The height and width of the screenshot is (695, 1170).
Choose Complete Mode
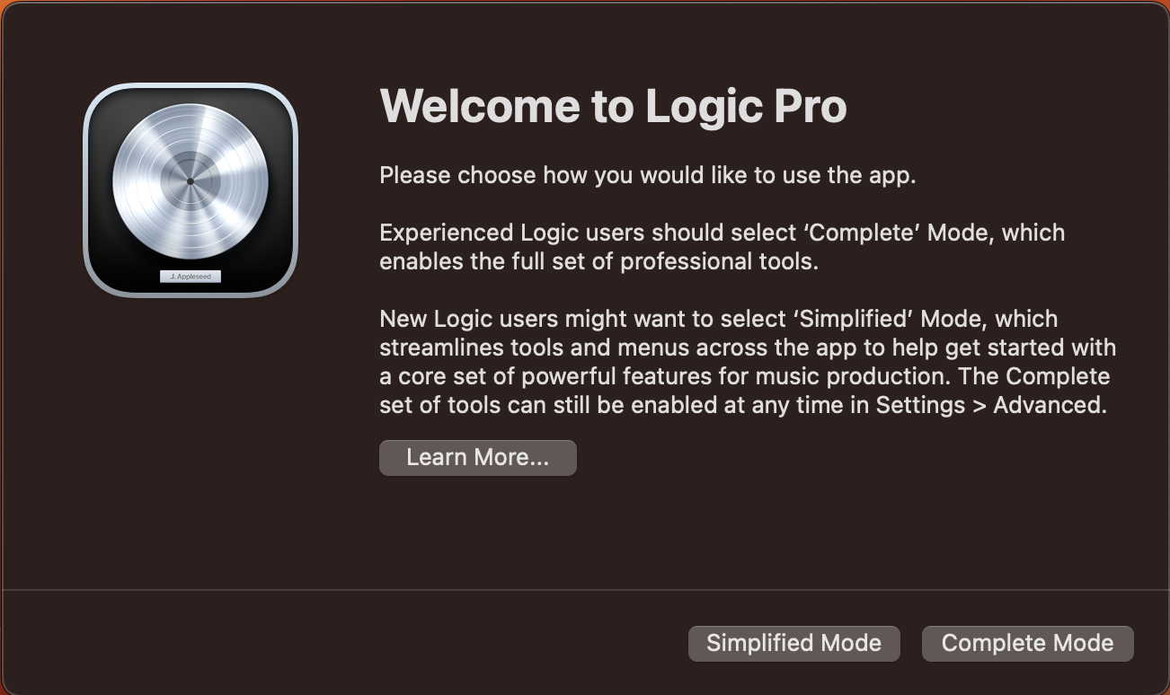point(1027,643)
